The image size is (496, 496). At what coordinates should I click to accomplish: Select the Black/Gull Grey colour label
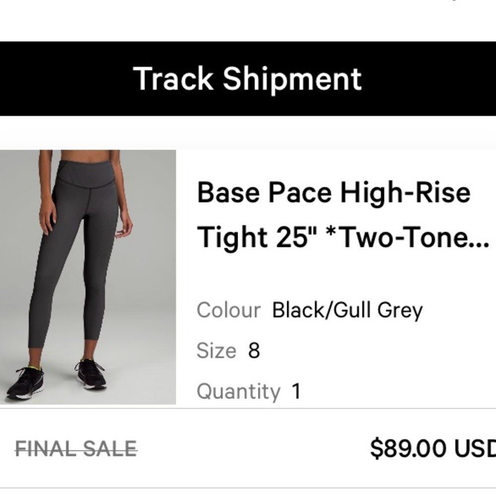click(x=347, y=310)
